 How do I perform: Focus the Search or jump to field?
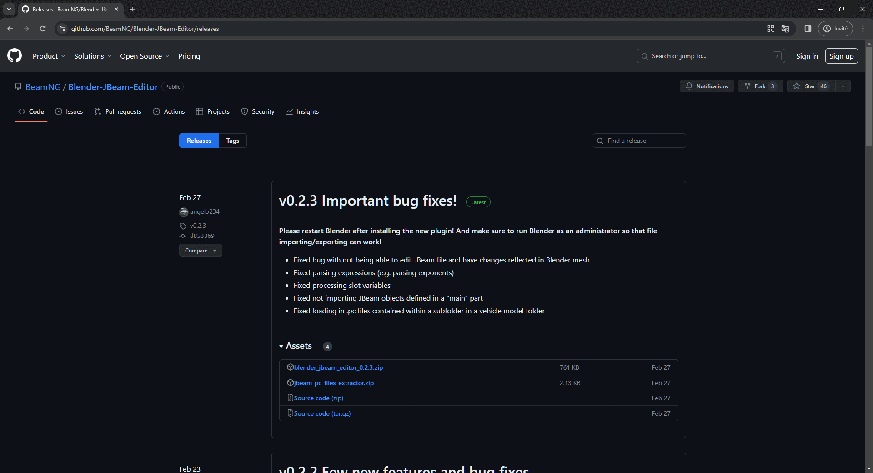pyautogui.click(x=711, y=56)
